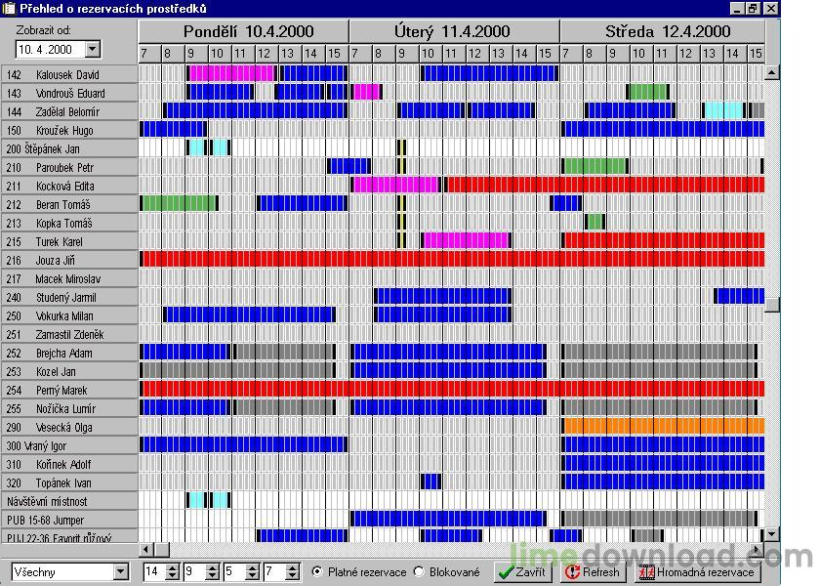The height and width of the screenshot is (586, 820).
Task: Select row '150 Kroužek Hugo'
Action: tap(69, 130)
